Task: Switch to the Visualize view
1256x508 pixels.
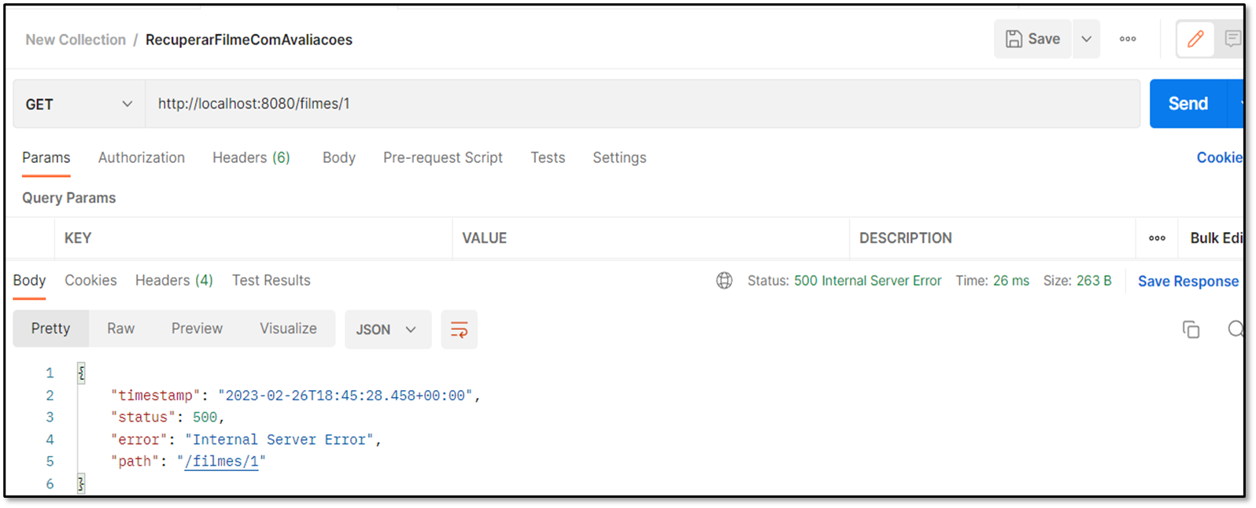Action: pos(288,329)
